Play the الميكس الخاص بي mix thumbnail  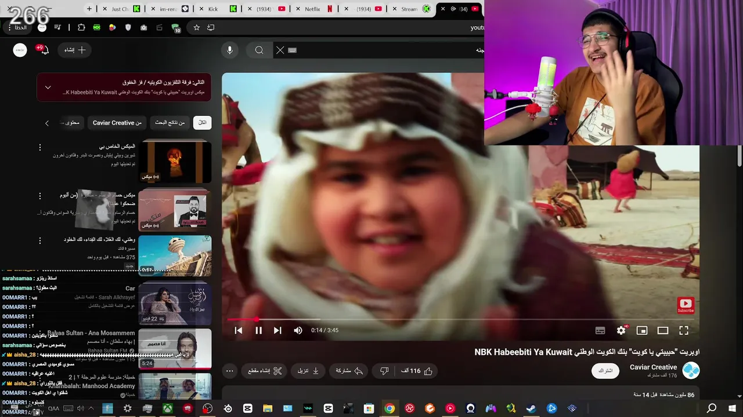coord(175,162)
